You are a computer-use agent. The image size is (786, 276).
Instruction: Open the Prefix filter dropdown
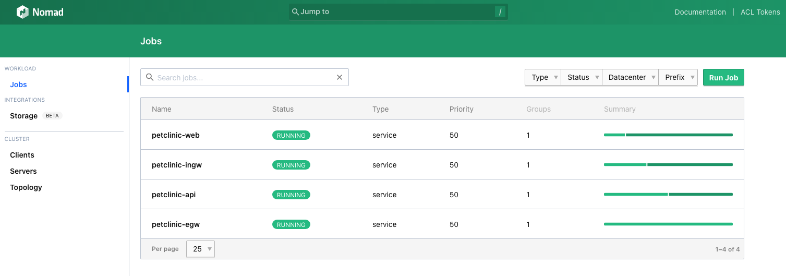pos(678,77)
